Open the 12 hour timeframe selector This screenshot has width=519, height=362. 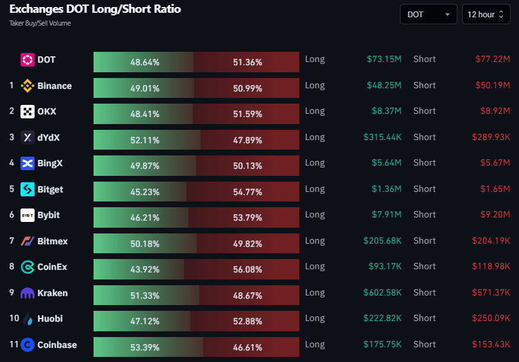tap(486, 14)
